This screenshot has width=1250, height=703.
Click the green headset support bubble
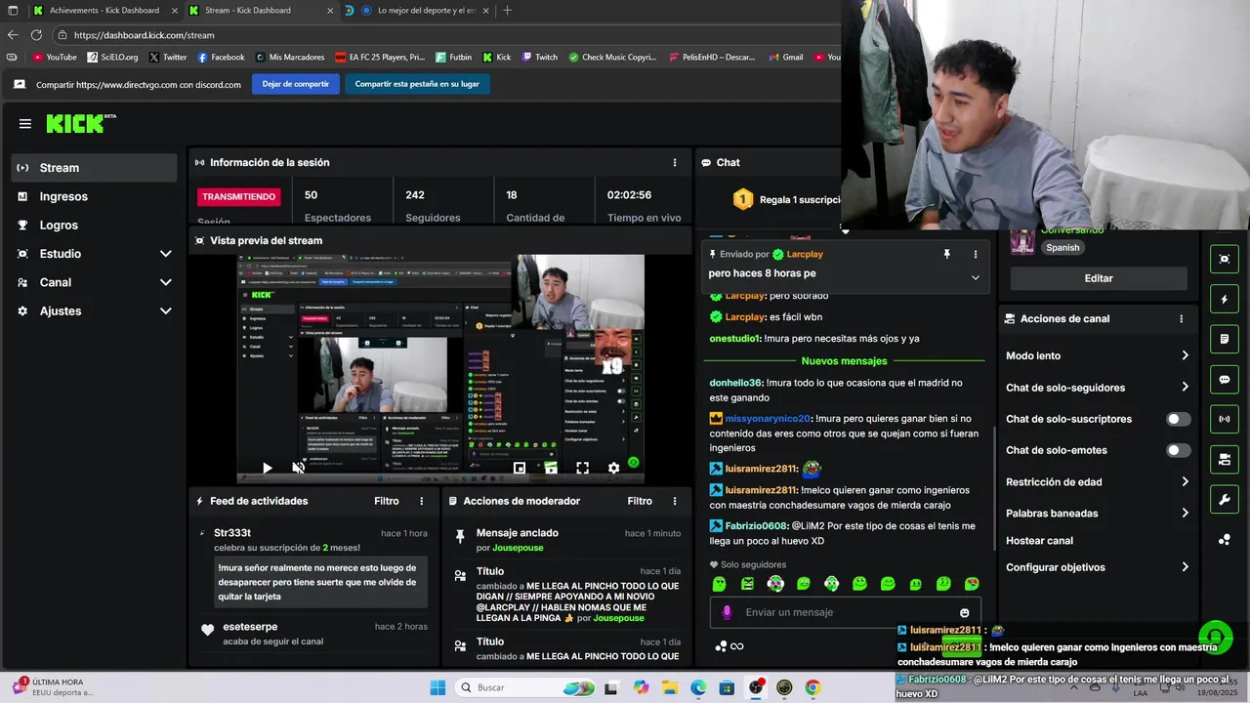1216,637
